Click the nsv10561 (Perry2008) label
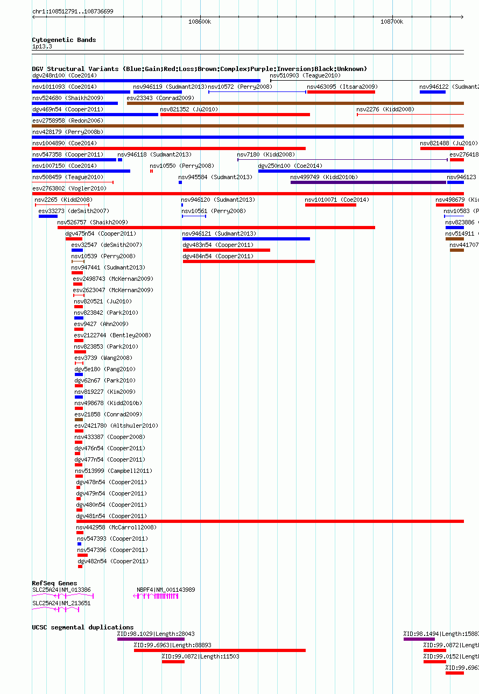This screenshot has width=479, height=694. 214,211
